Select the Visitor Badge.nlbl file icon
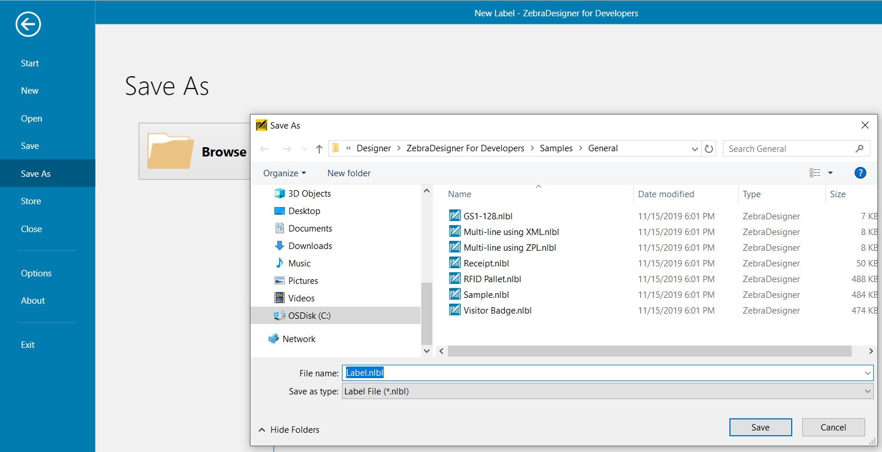The width and height of the screenshot is (882, 452). (x=455, y=310)
